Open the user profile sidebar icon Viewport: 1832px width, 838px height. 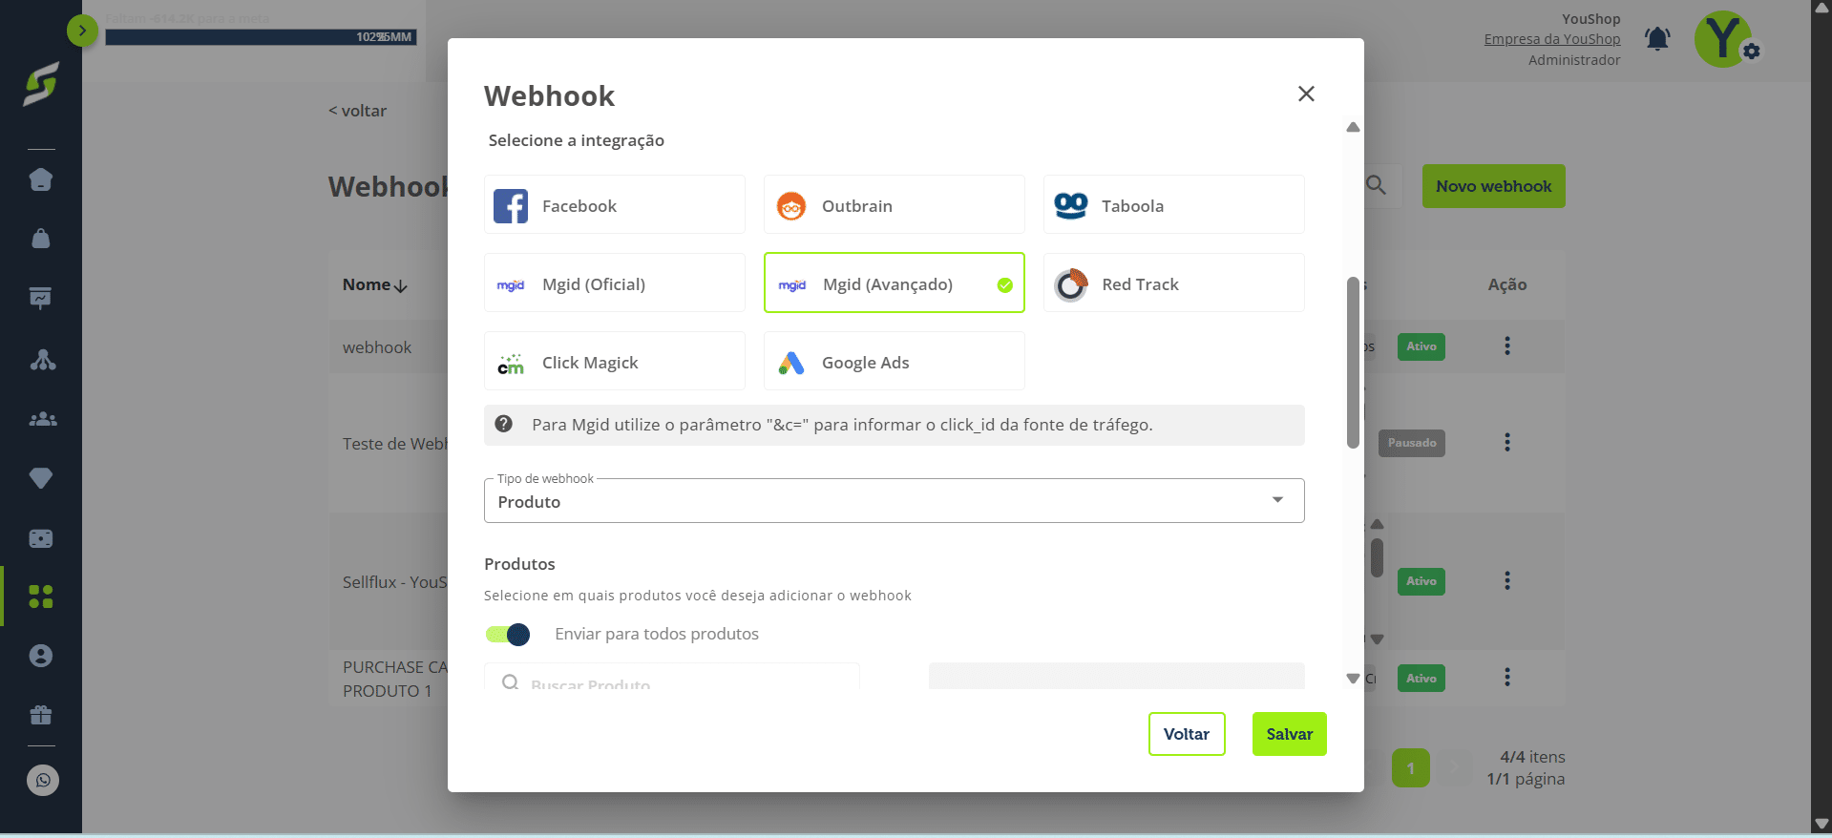[x=41, y=656]
